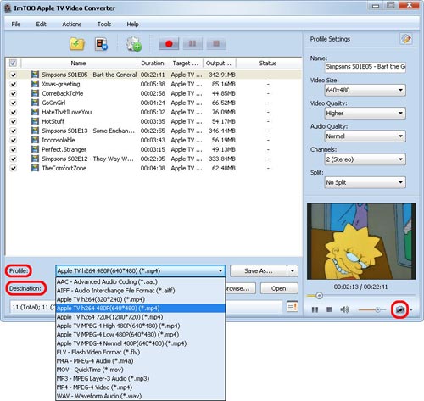Click the film icon beside HotStuff
The image size is (424, 401).
tap(35, 121)
